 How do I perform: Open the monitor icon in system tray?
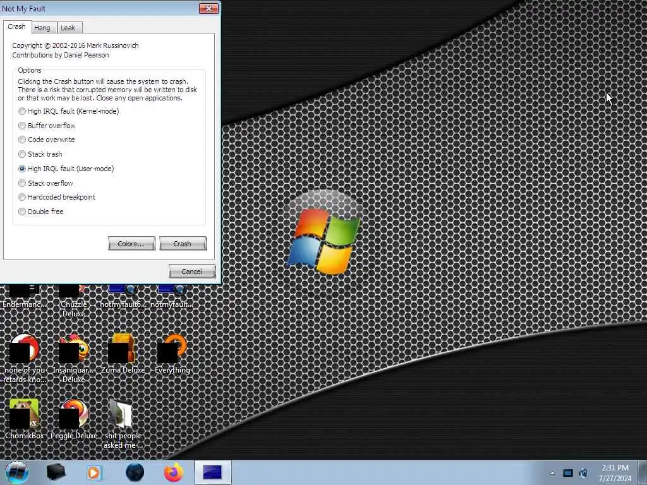click(568, 473)
